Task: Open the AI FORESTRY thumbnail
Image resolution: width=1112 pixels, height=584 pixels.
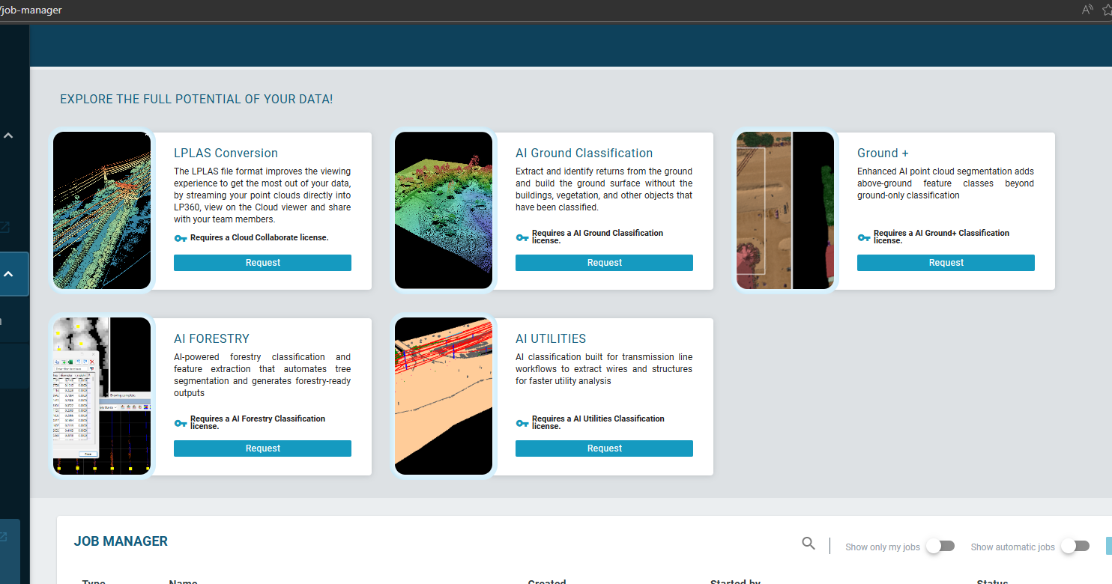Action: 102,396
